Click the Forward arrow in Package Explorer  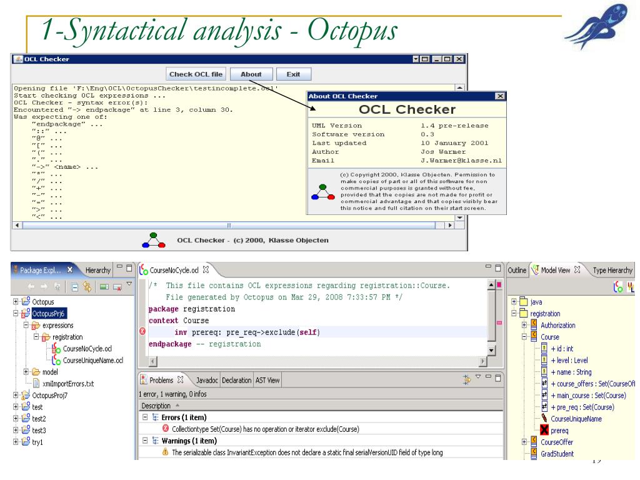click(x=44, y=287)
